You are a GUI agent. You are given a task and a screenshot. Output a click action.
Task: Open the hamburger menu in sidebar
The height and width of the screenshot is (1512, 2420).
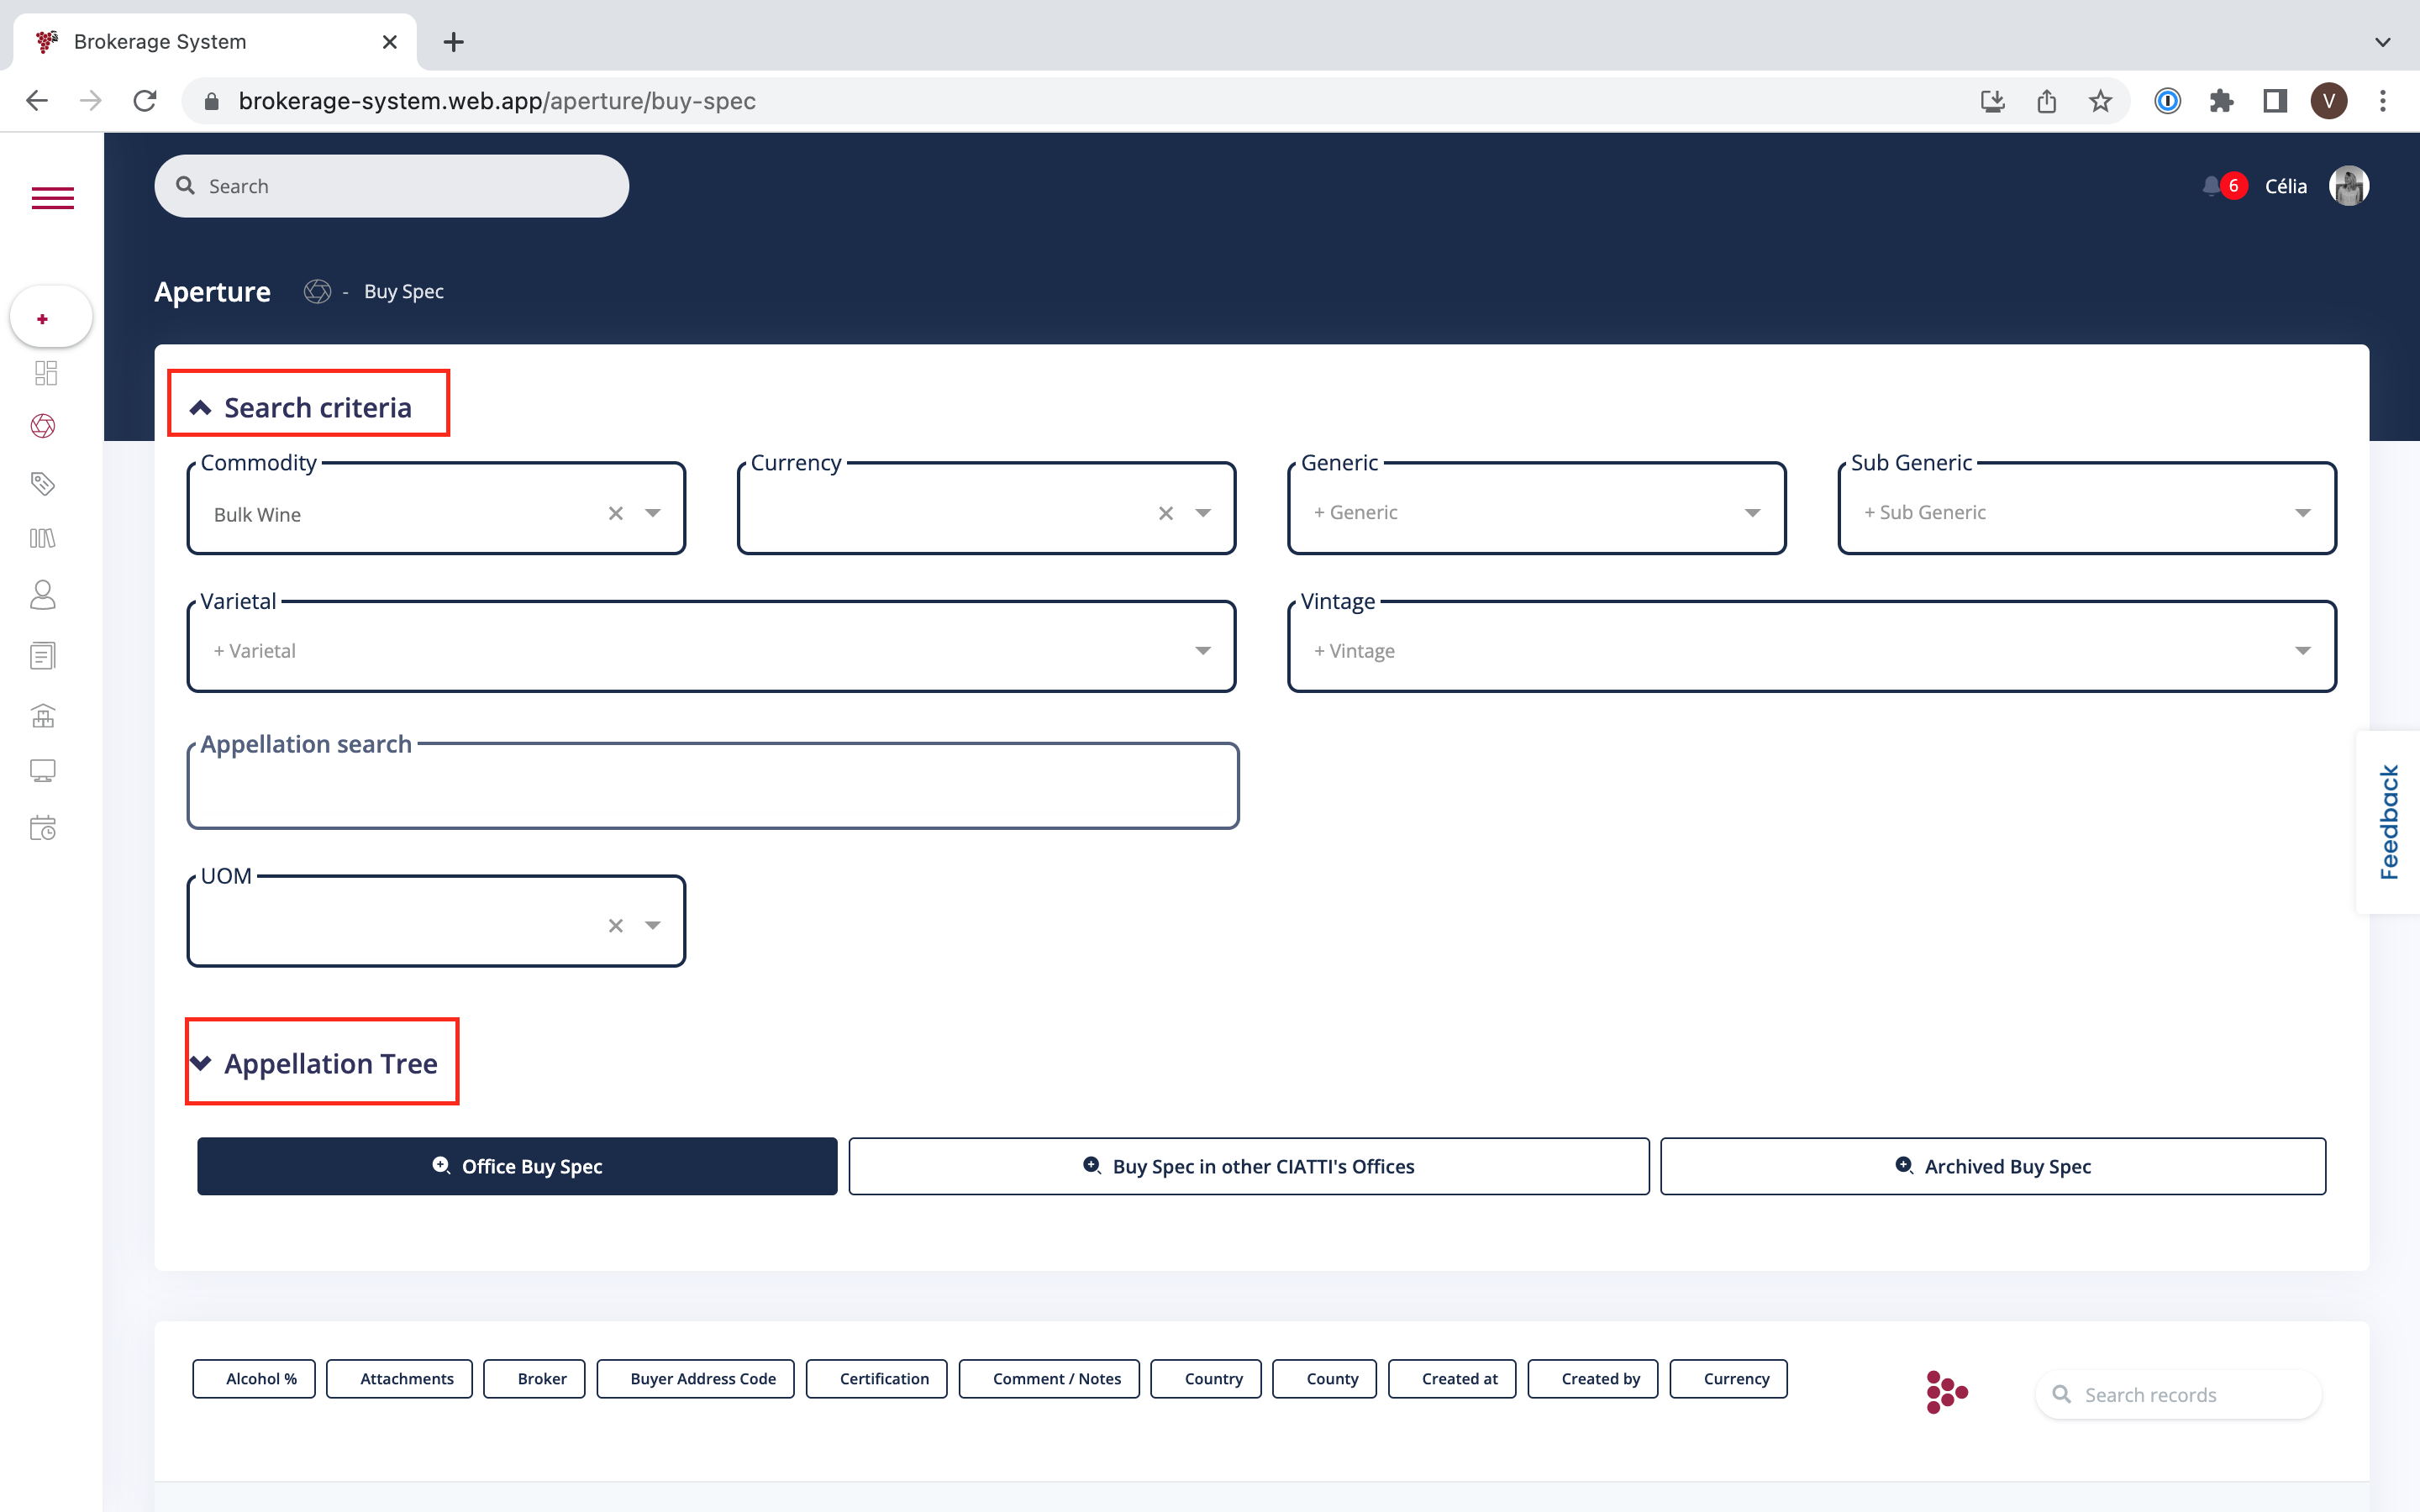(52, 198)
